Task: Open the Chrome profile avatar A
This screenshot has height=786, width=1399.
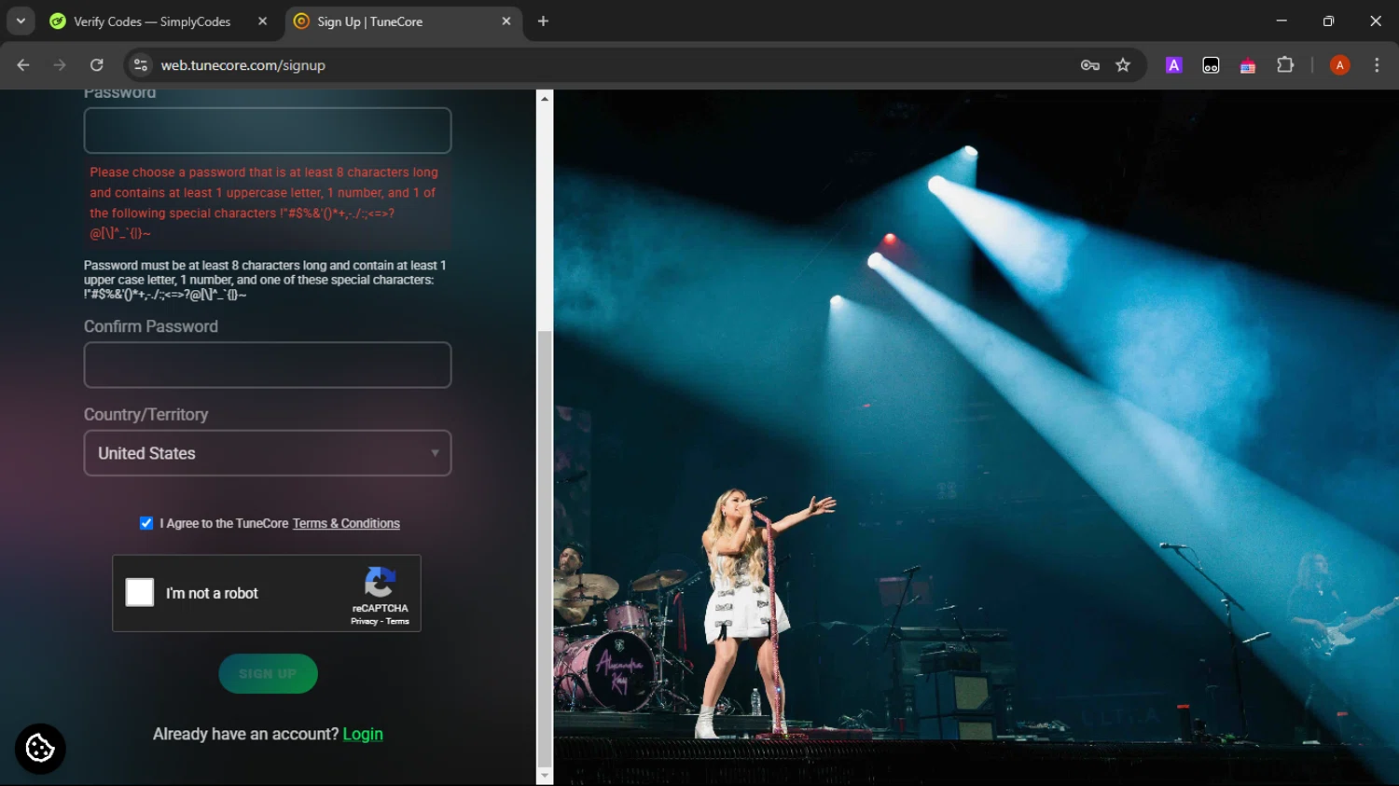Action: pyautogui.click(x=1340, y=65)
